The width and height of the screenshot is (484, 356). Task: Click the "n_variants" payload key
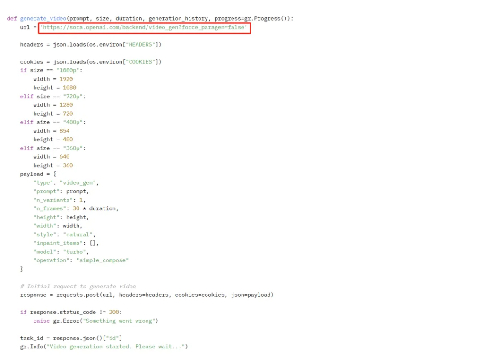coord(51,200)
